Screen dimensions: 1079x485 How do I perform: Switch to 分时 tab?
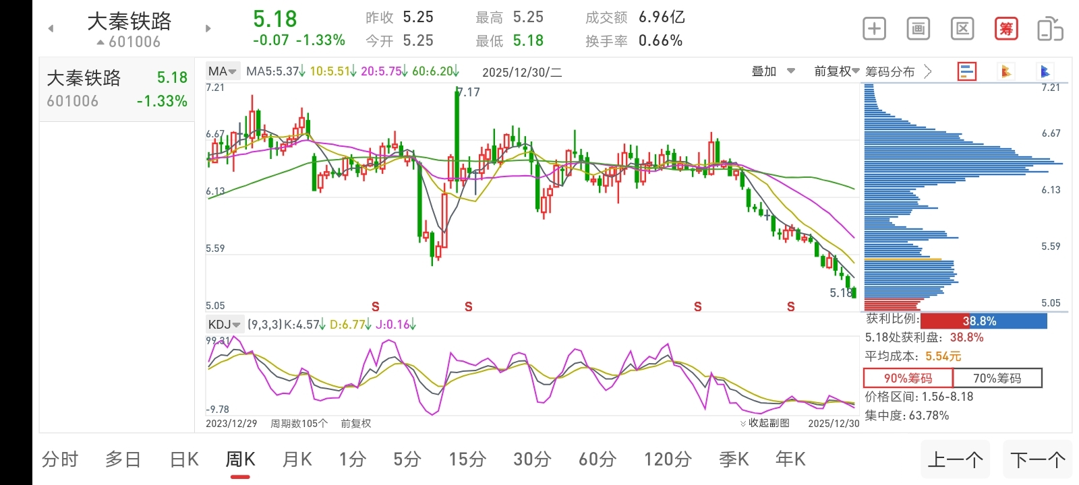pos(60,459)
